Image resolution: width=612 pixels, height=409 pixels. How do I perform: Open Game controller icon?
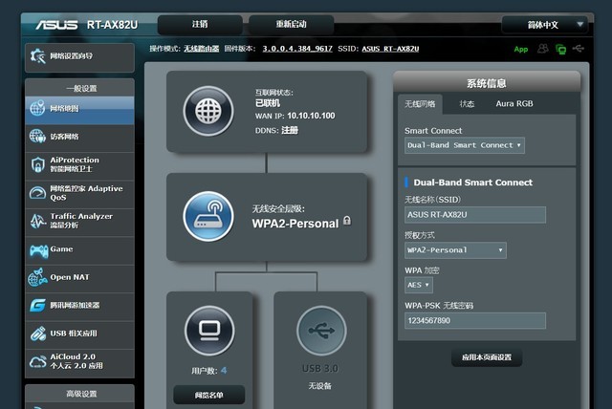[x=38, y=250]
